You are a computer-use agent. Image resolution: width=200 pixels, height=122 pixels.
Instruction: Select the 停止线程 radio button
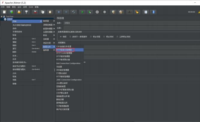[x=91, y=37]
